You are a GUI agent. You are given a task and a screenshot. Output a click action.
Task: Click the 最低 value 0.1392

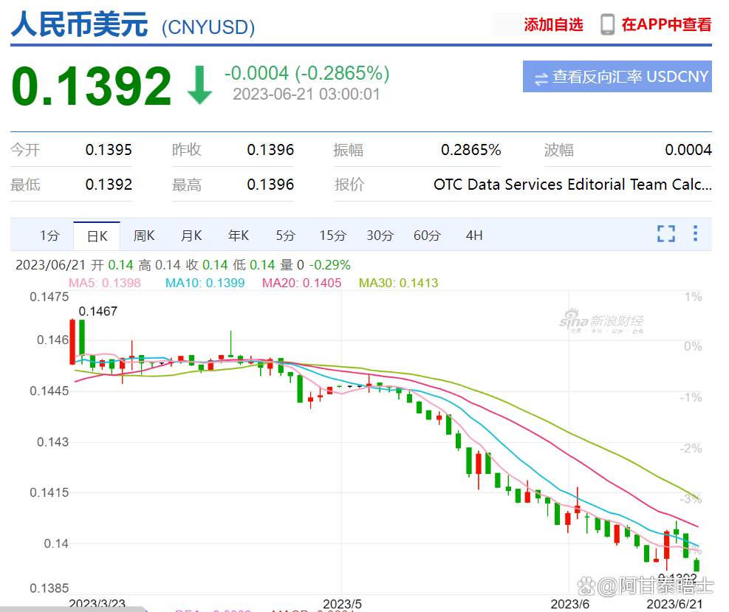[x=109, y=185]
